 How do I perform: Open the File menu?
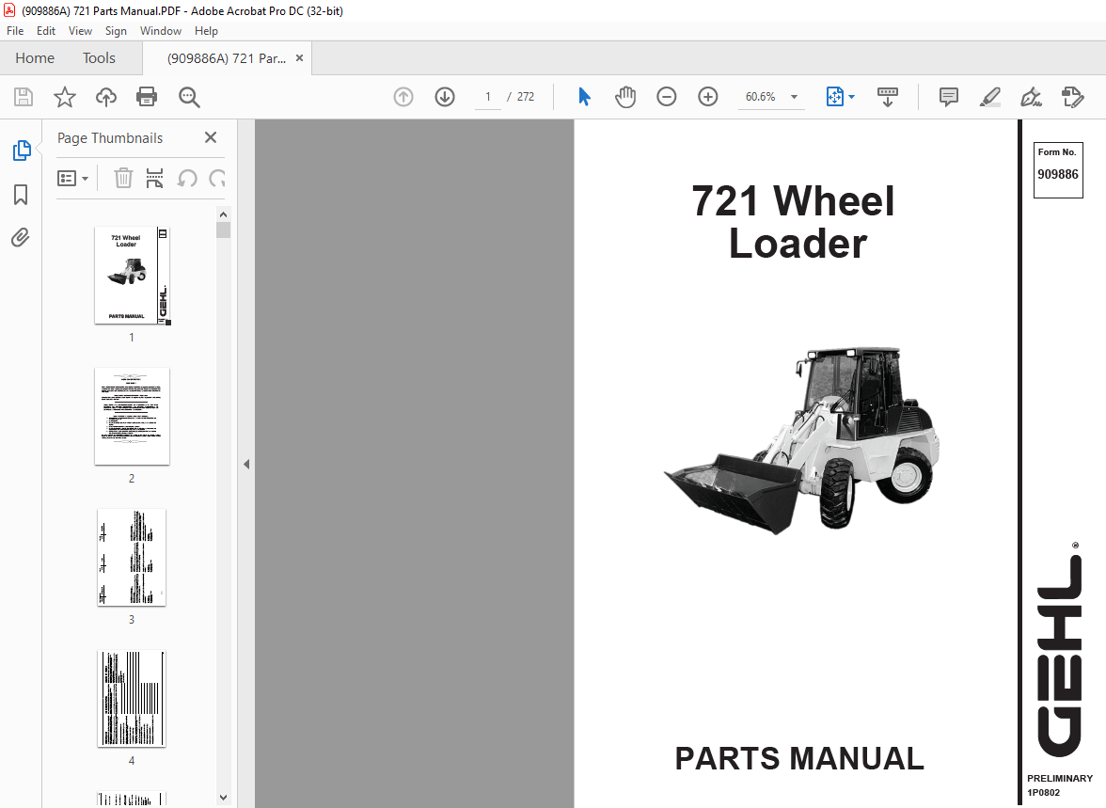pyautogui.click(x=15, y=31)
